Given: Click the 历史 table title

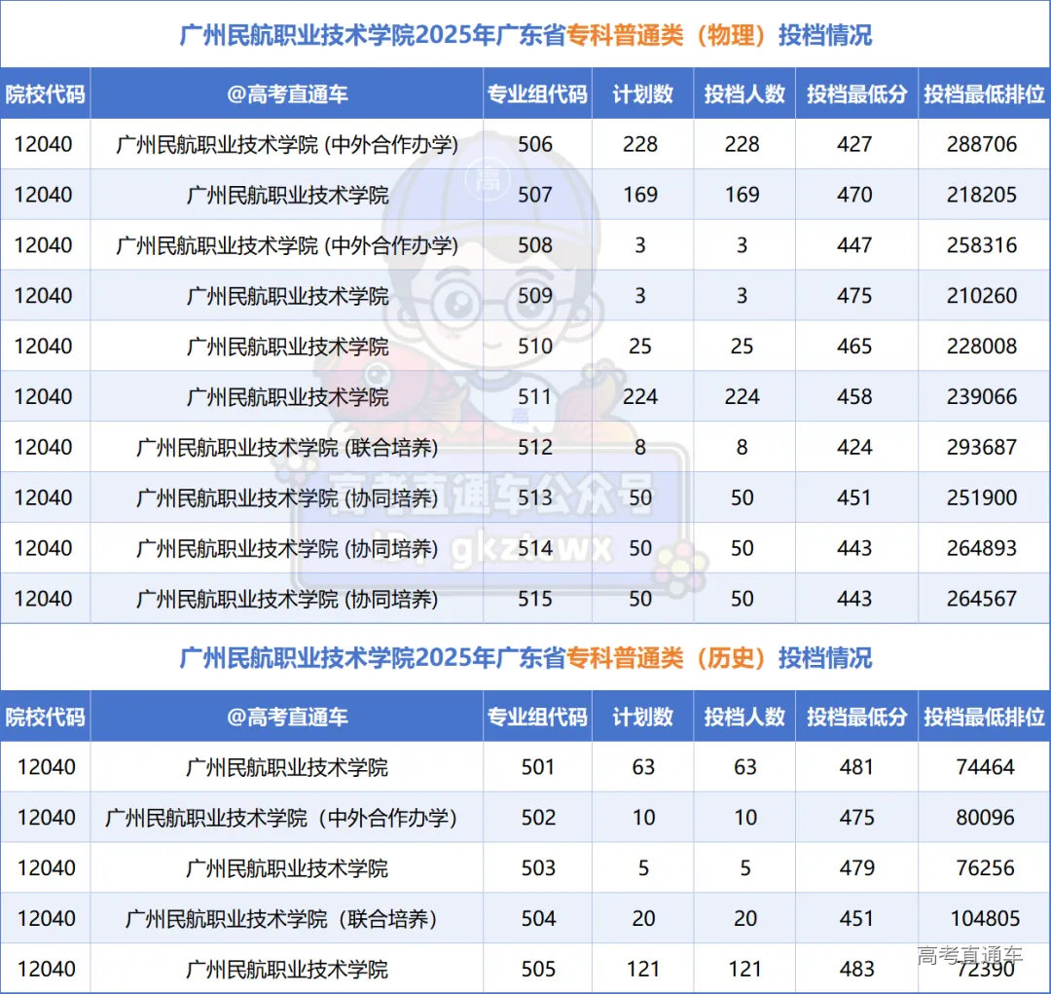Looking at the screenshot, I should 525,658.
